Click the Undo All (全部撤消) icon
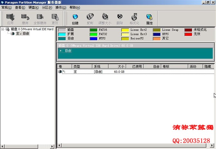This screenshot has height=149, width=216. 40,17
